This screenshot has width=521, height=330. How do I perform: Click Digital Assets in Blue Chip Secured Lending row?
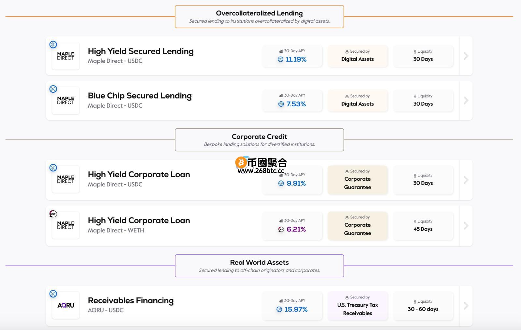coord(358,104)
